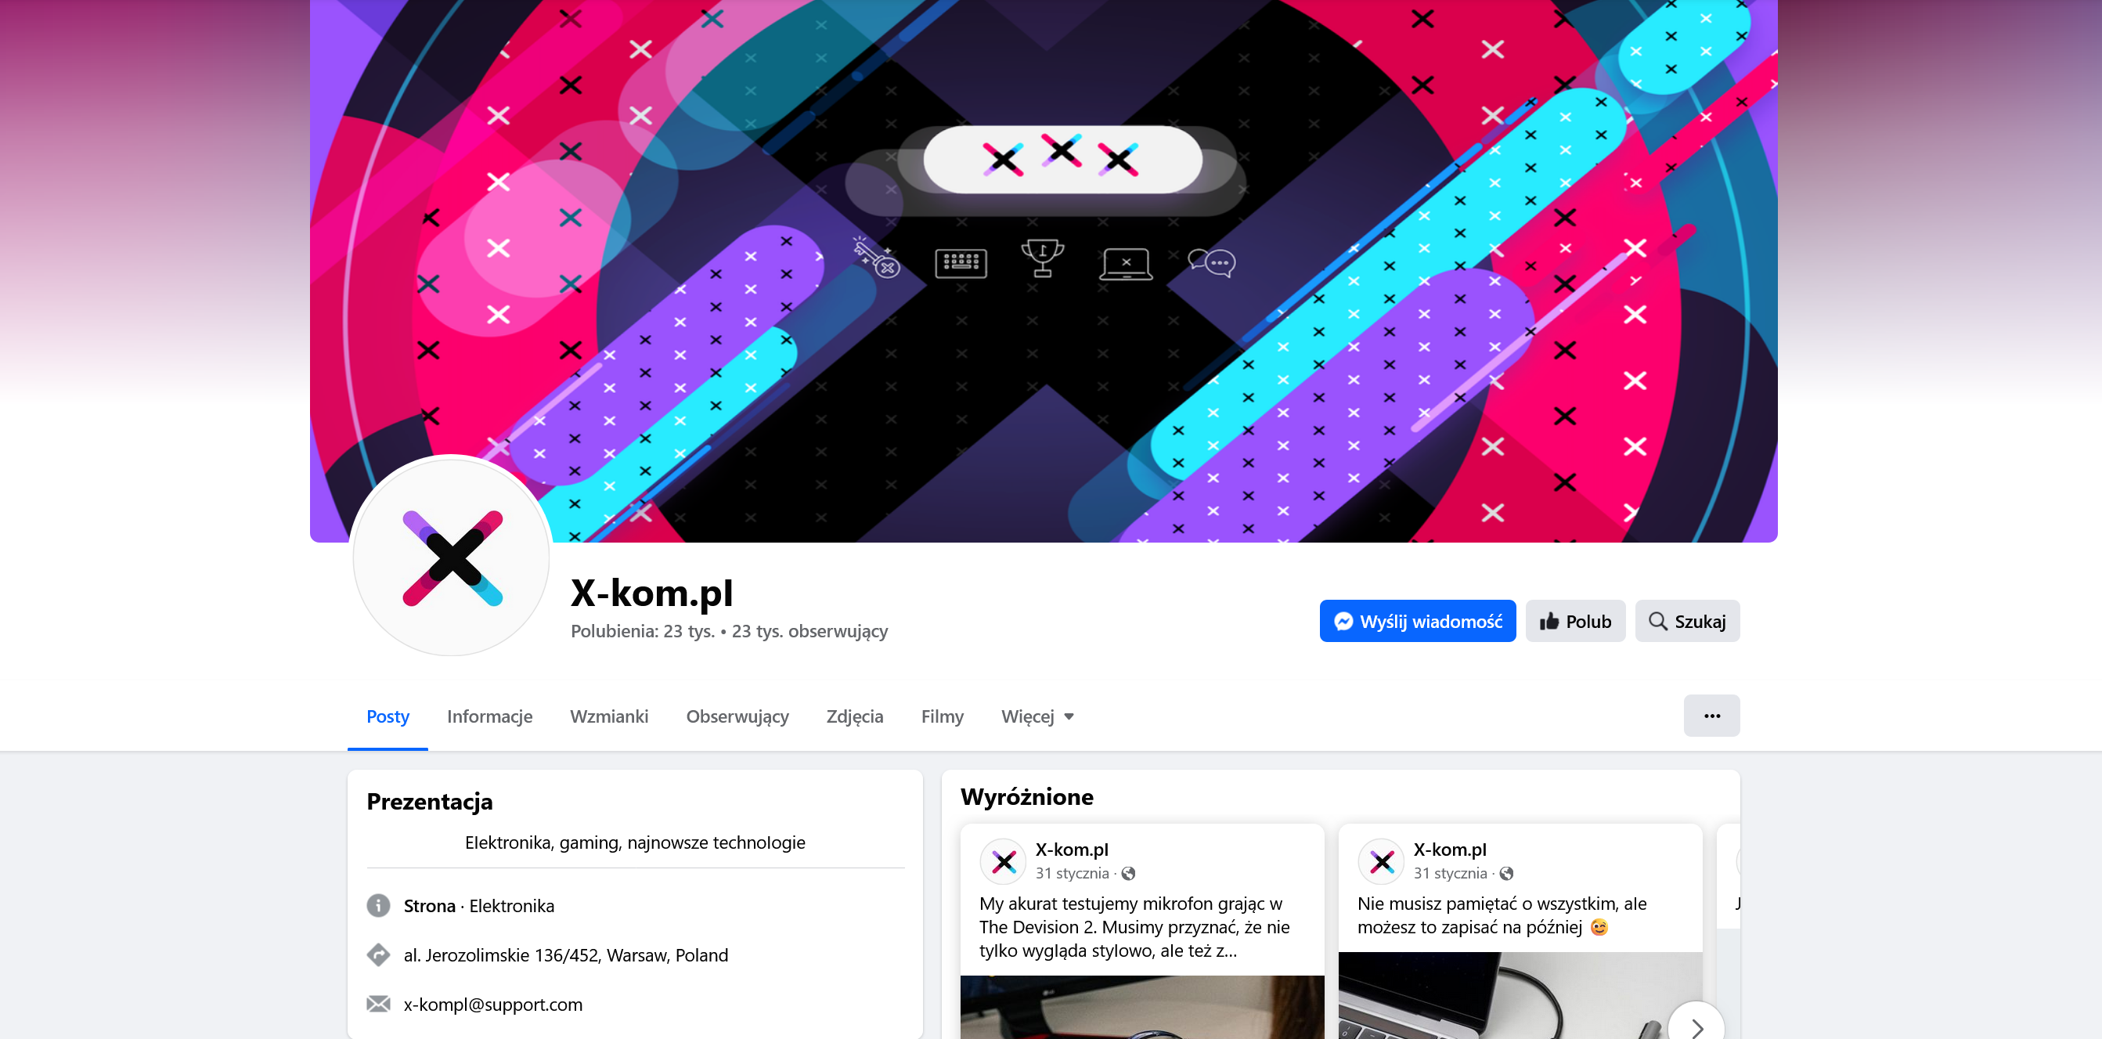This screenshot has width=2102, height=1039.
Task: Click the X-kom avatar on second featured post
Action: pos(1381,861)
